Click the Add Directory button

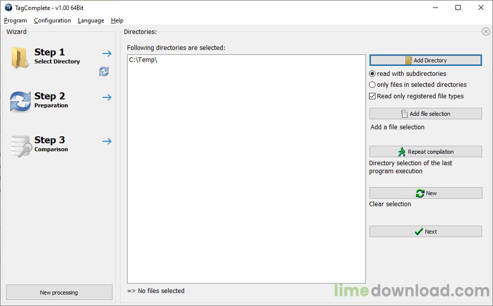(425, 60)
